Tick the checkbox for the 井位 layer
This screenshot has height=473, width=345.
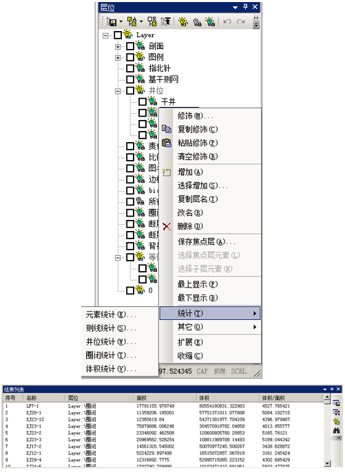(x=130, y=90)
